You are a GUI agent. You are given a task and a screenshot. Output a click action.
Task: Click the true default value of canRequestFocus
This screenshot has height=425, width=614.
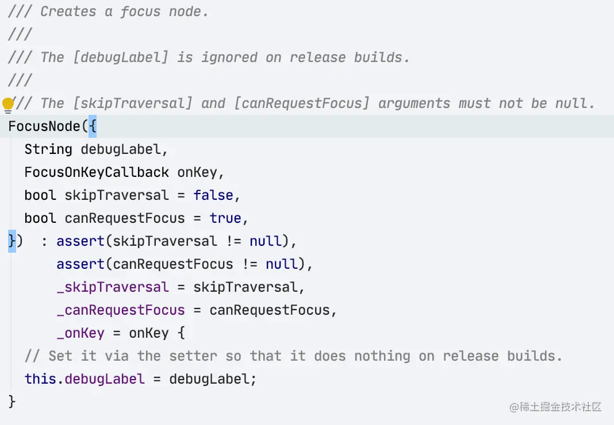(x=225, y=218)
